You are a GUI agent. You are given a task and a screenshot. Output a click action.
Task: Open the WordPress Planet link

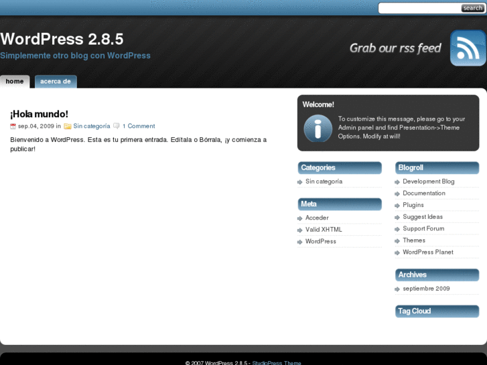point(428,252)
